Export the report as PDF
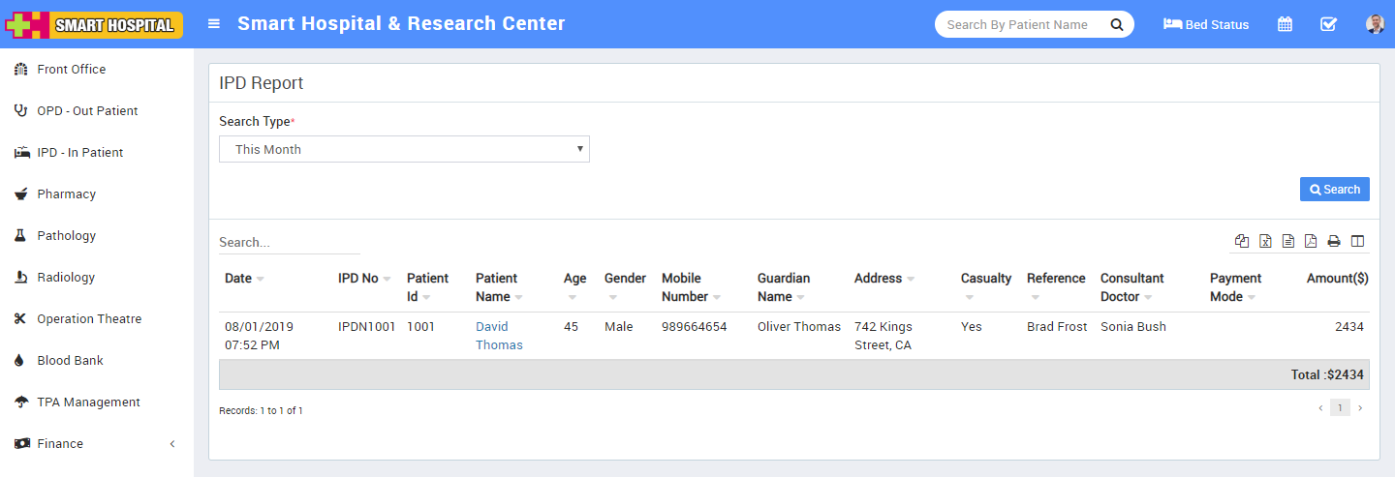This screenshot has height=477, width=1395. pyautogui.click(x=1311, y=241)
